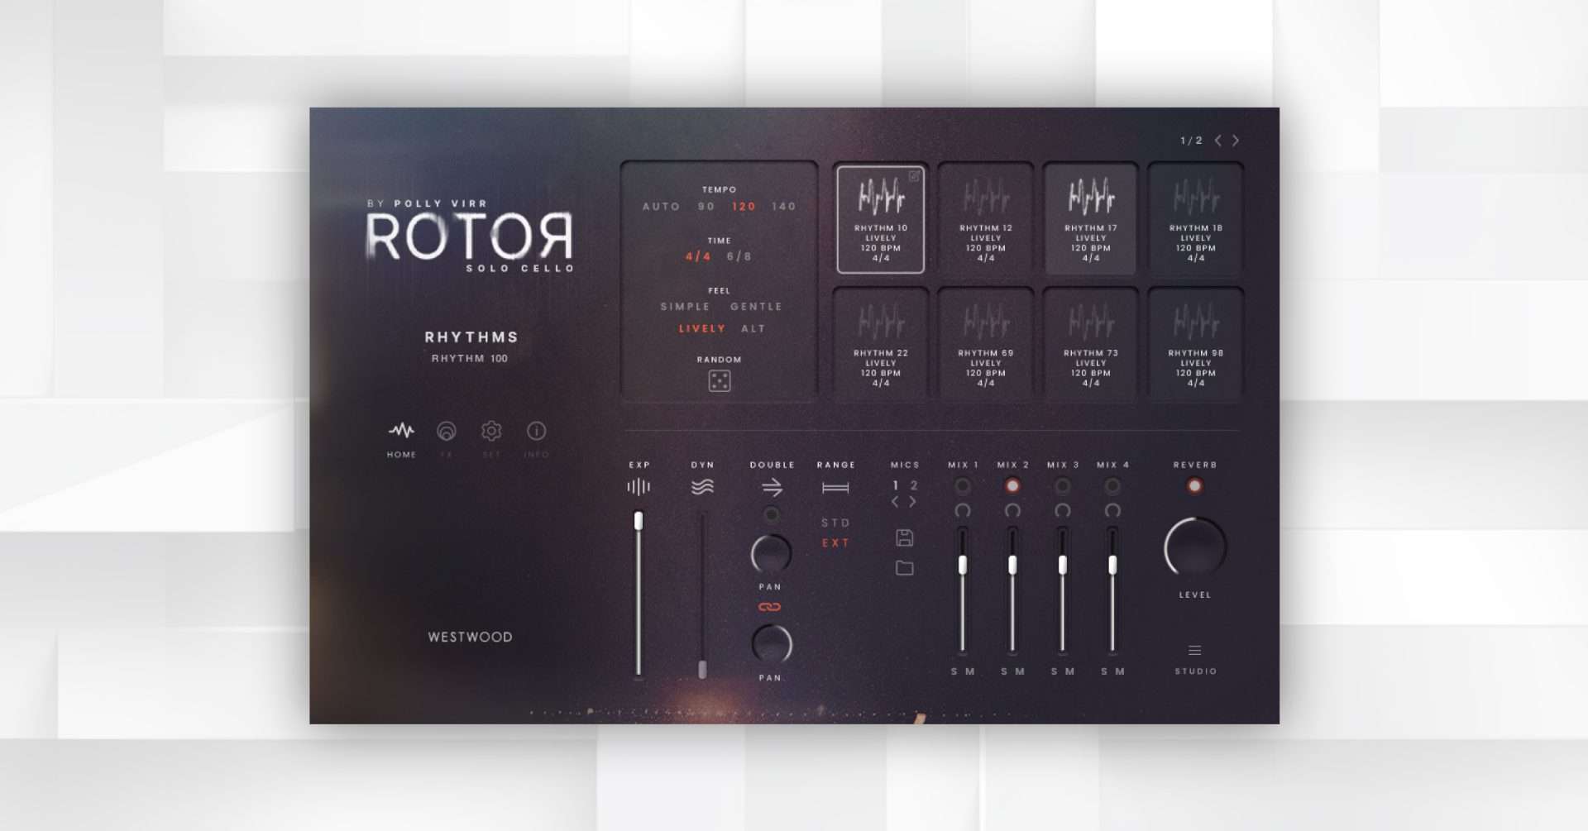Click the Range bar icon
The image size is (1588, 831).
pyautogui.click(x=835, y=488)
